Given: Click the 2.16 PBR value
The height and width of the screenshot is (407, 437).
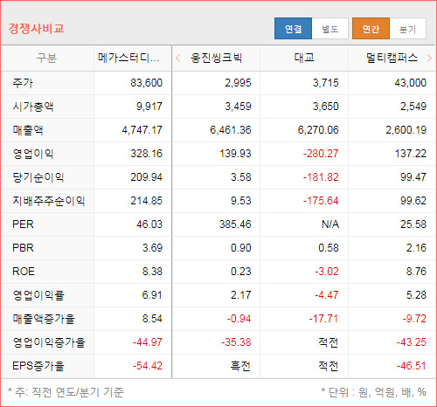Looking at the screenshot, I should coord(416,248).
